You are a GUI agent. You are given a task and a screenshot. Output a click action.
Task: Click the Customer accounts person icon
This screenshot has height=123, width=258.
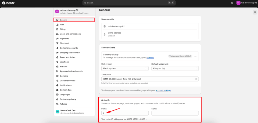57,48
